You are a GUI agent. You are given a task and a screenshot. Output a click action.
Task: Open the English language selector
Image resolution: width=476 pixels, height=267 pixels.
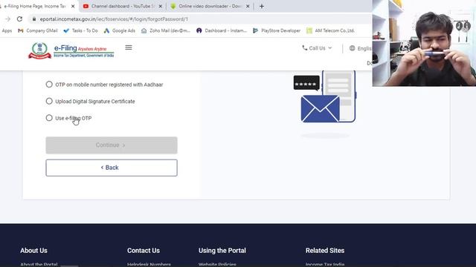tap(360, 48)
